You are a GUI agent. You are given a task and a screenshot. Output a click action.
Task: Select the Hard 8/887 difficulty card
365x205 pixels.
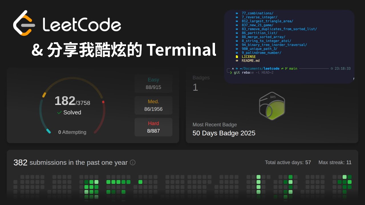tap(153, 127)
